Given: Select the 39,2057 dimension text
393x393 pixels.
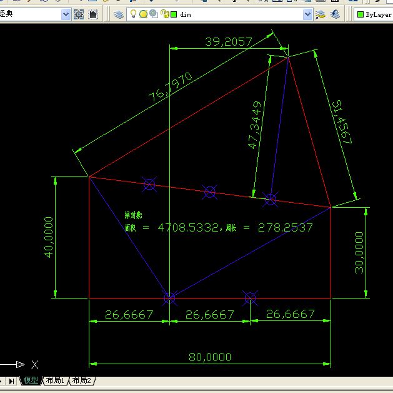Looking at the screenshot, I should click(x=228, y=42).
